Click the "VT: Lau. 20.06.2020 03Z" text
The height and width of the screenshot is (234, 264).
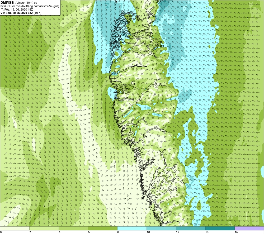coord(17,13)
